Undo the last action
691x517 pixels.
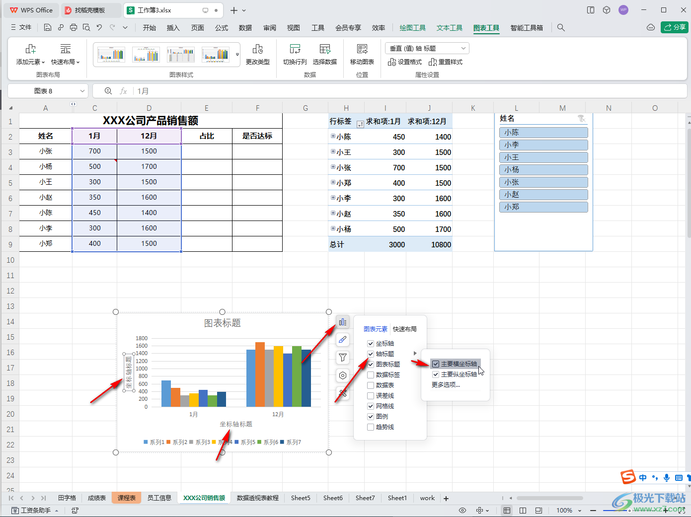point(99,28)
